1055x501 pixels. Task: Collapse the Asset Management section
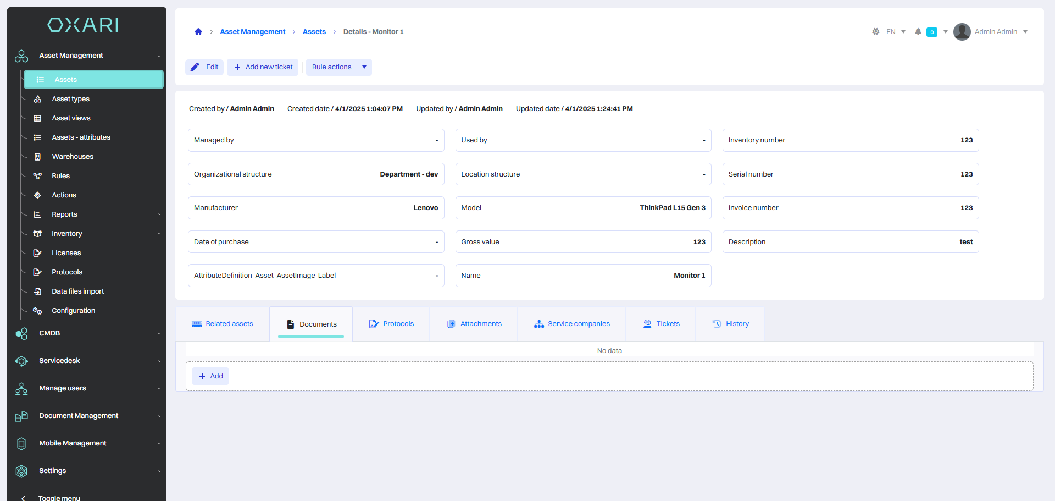(159, 56)
